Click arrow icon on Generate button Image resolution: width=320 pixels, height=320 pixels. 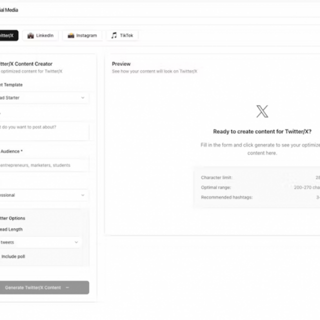(x=67, y=287)
